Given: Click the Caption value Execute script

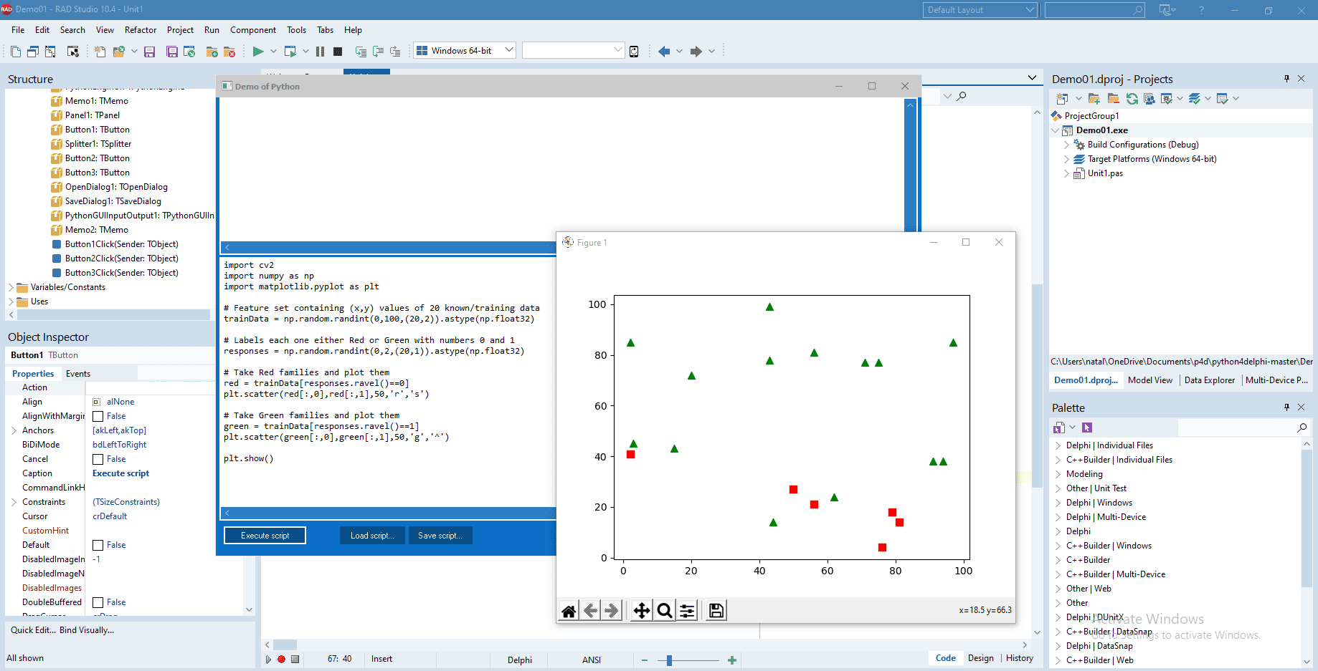Looking at the screenshot, I should tap(120, 473).
